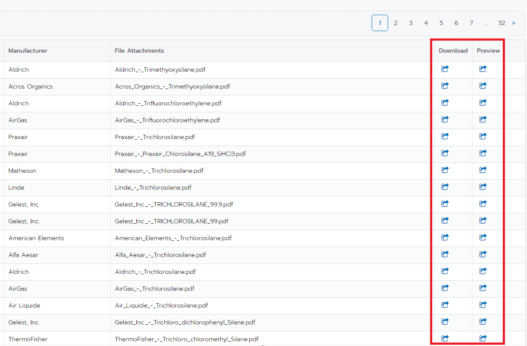
Task: Download Gelest TRICHLOROSILANE_99.9 file
Action: [445, 203]
